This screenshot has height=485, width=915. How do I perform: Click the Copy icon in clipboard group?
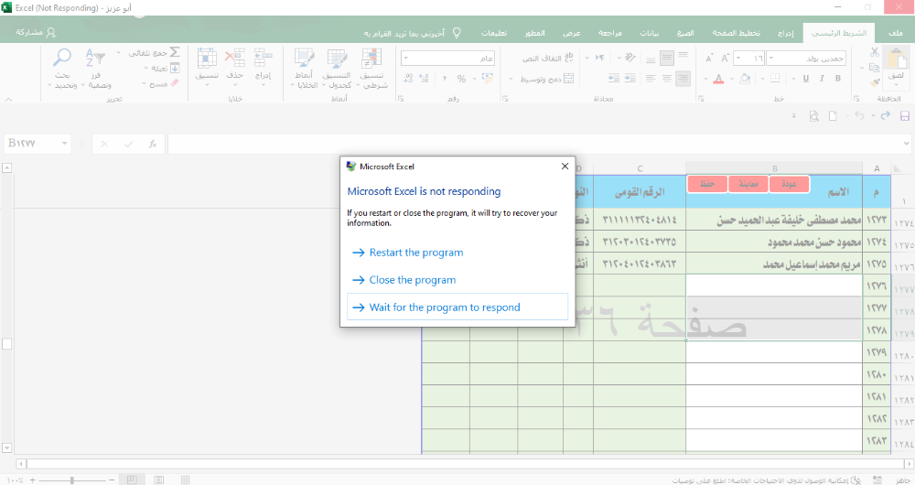click(874, 68)
